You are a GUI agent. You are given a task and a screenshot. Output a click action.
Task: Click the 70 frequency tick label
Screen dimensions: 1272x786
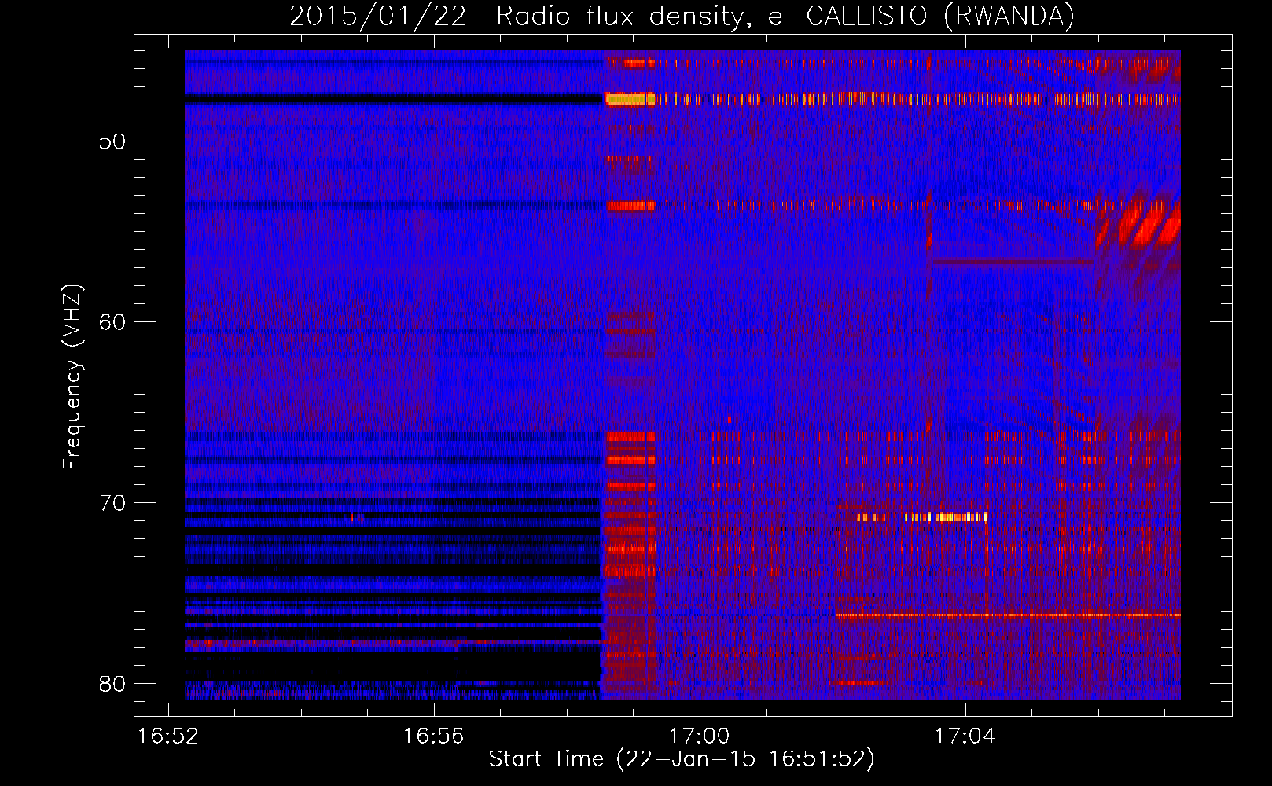(112, 503)
